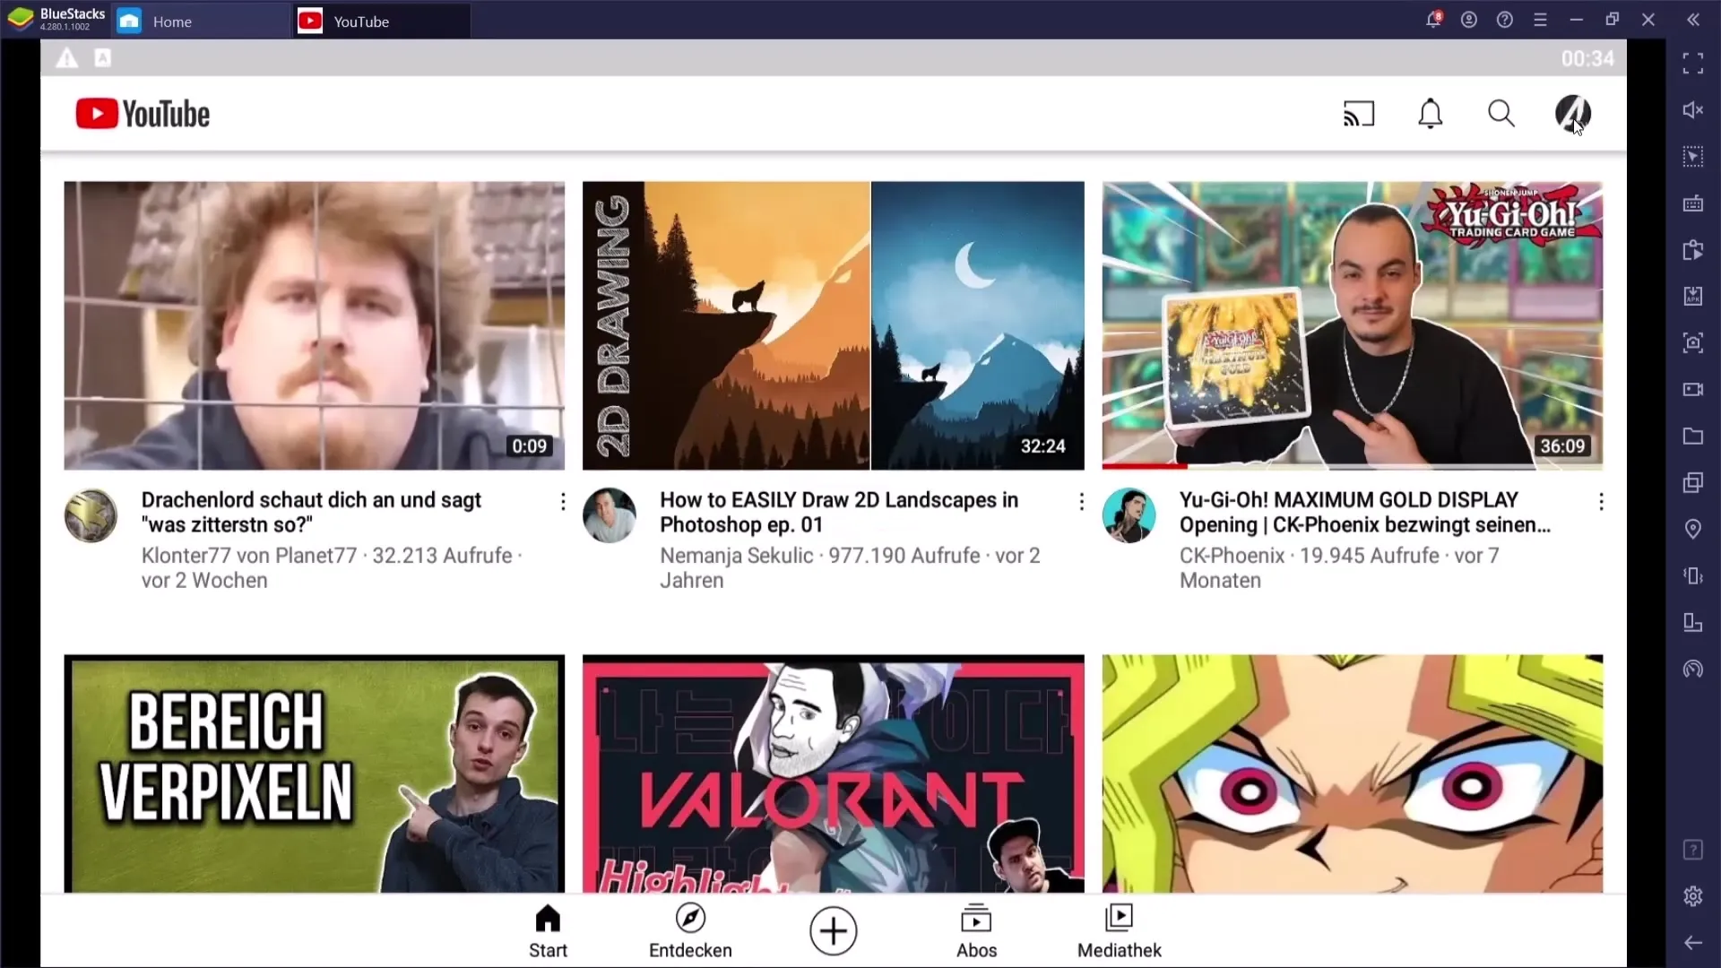Screen dimensions: 1721x968
Task: Click the warning triangle status icon
Action: [67, 58]
